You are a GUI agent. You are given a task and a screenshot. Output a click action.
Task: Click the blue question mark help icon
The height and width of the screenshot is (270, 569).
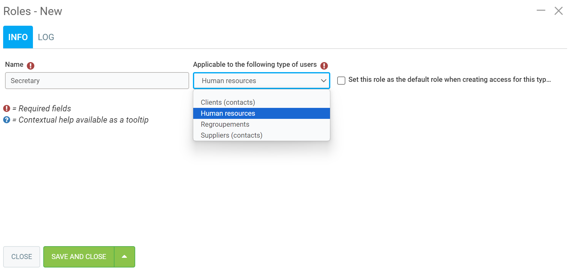pos(7,120)
